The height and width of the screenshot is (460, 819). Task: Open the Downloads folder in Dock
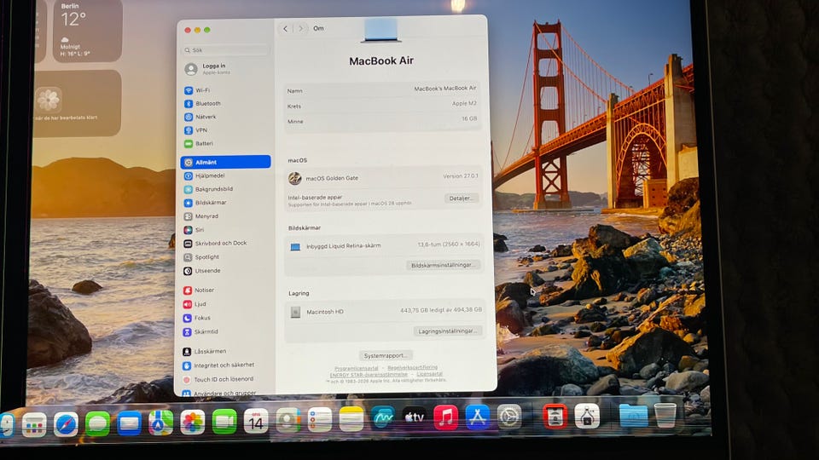pyautogui.click(x=633, y=416)
